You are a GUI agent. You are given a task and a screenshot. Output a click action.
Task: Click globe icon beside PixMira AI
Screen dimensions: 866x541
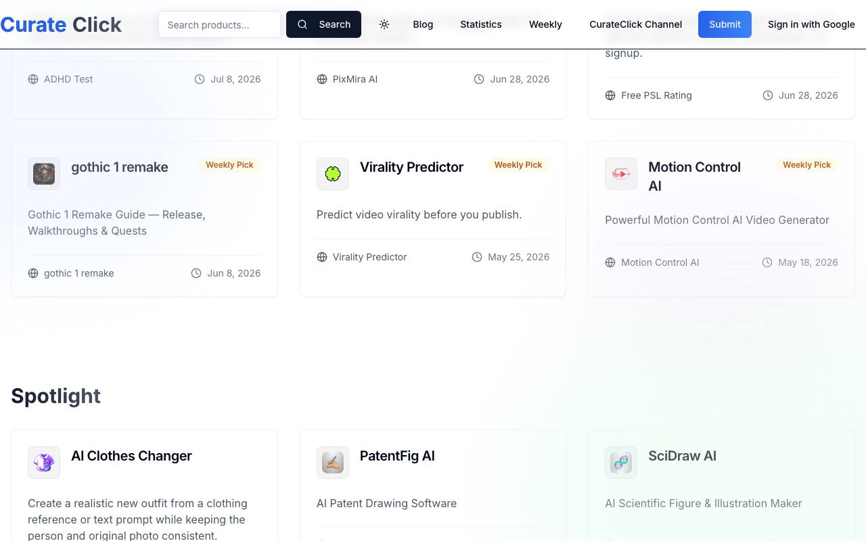(x=322, y=79)
